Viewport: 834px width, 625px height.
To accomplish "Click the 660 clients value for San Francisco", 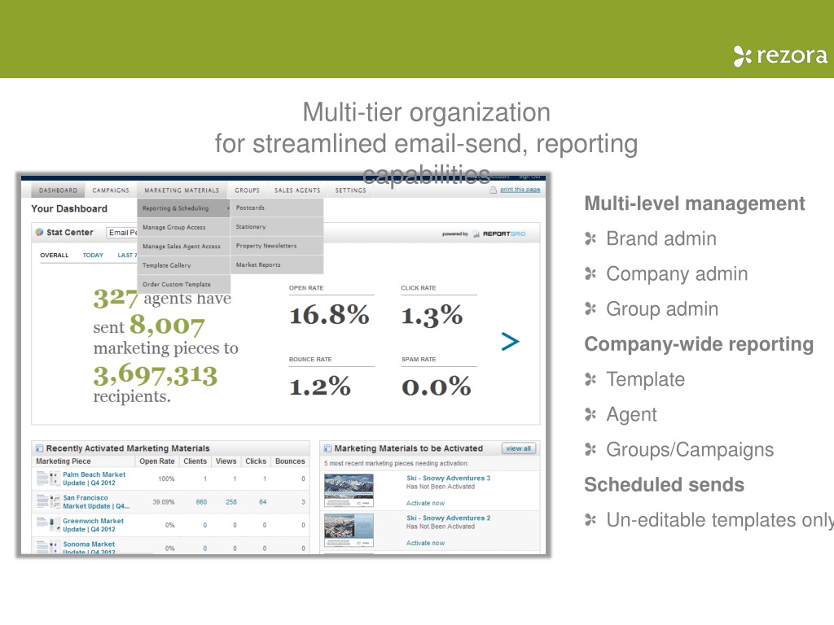I will click(x=201, y=502).
